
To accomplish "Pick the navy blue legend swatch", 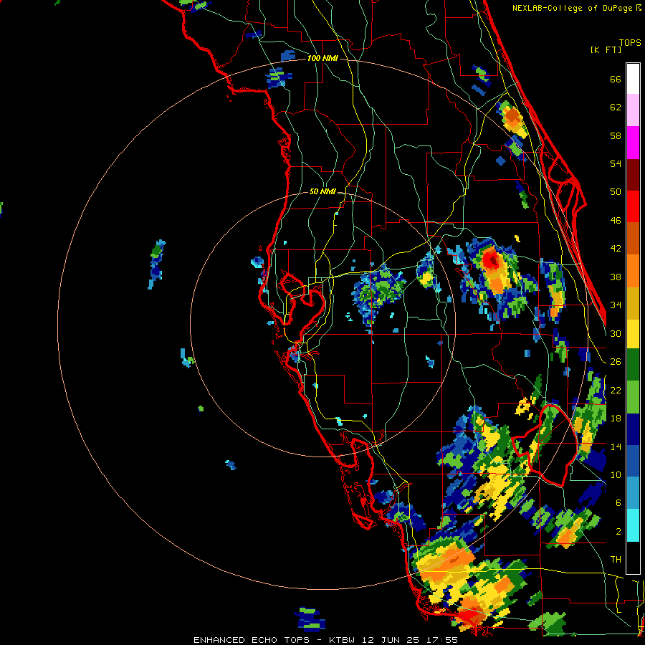I will click(633, 429).
